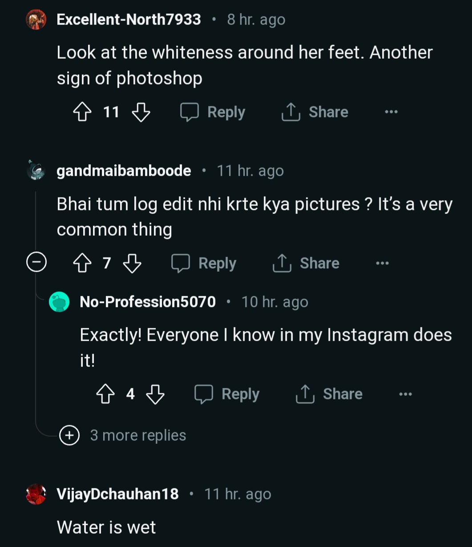472x547 pixels.
Task: Collapse gandmaibamboode's comment thread
Action: pos(36,263)
